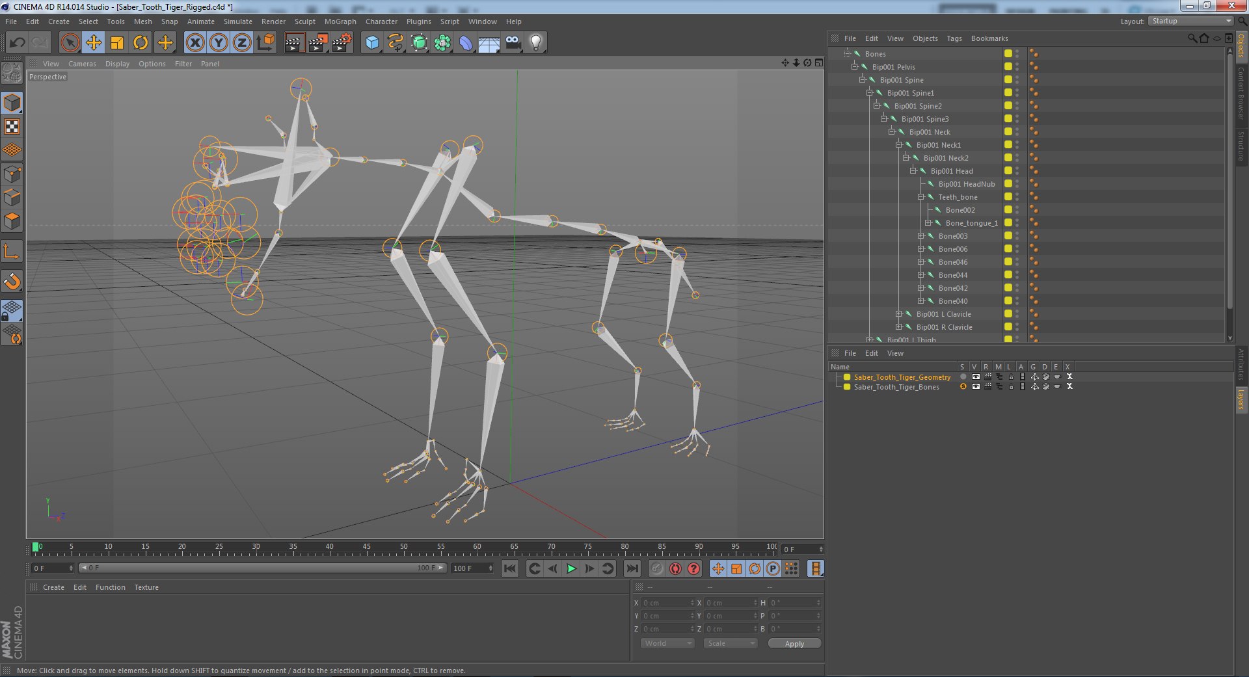Viewport: 1249px width, 677px height.
Task: Toggle solo for Saber_Tooth_Tiger_Bones layer
Action: click(x=963, y=387)
